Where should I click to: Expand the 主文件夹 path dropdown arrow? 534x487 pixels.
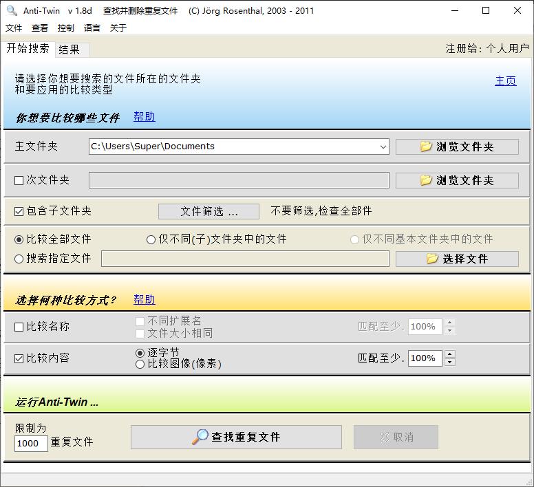(x=383, y=147)
